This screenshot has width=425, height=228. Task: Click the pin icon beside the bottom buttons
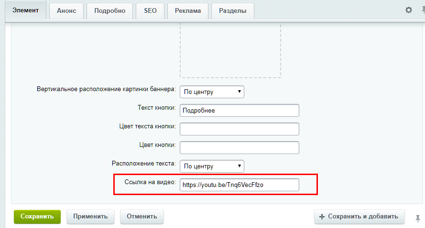pyautogui.click(x=418, y=218)
